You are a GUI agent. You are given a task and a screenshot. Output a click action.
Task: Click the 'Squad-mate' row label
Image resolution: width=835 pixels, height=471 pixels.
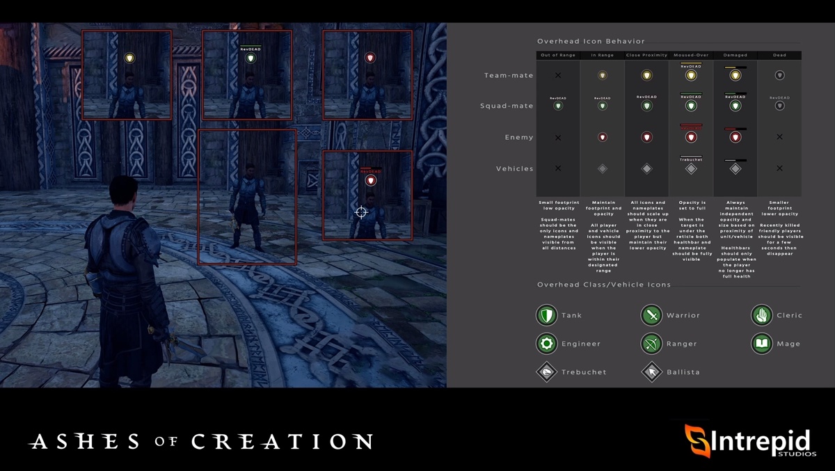coord(507,106)
